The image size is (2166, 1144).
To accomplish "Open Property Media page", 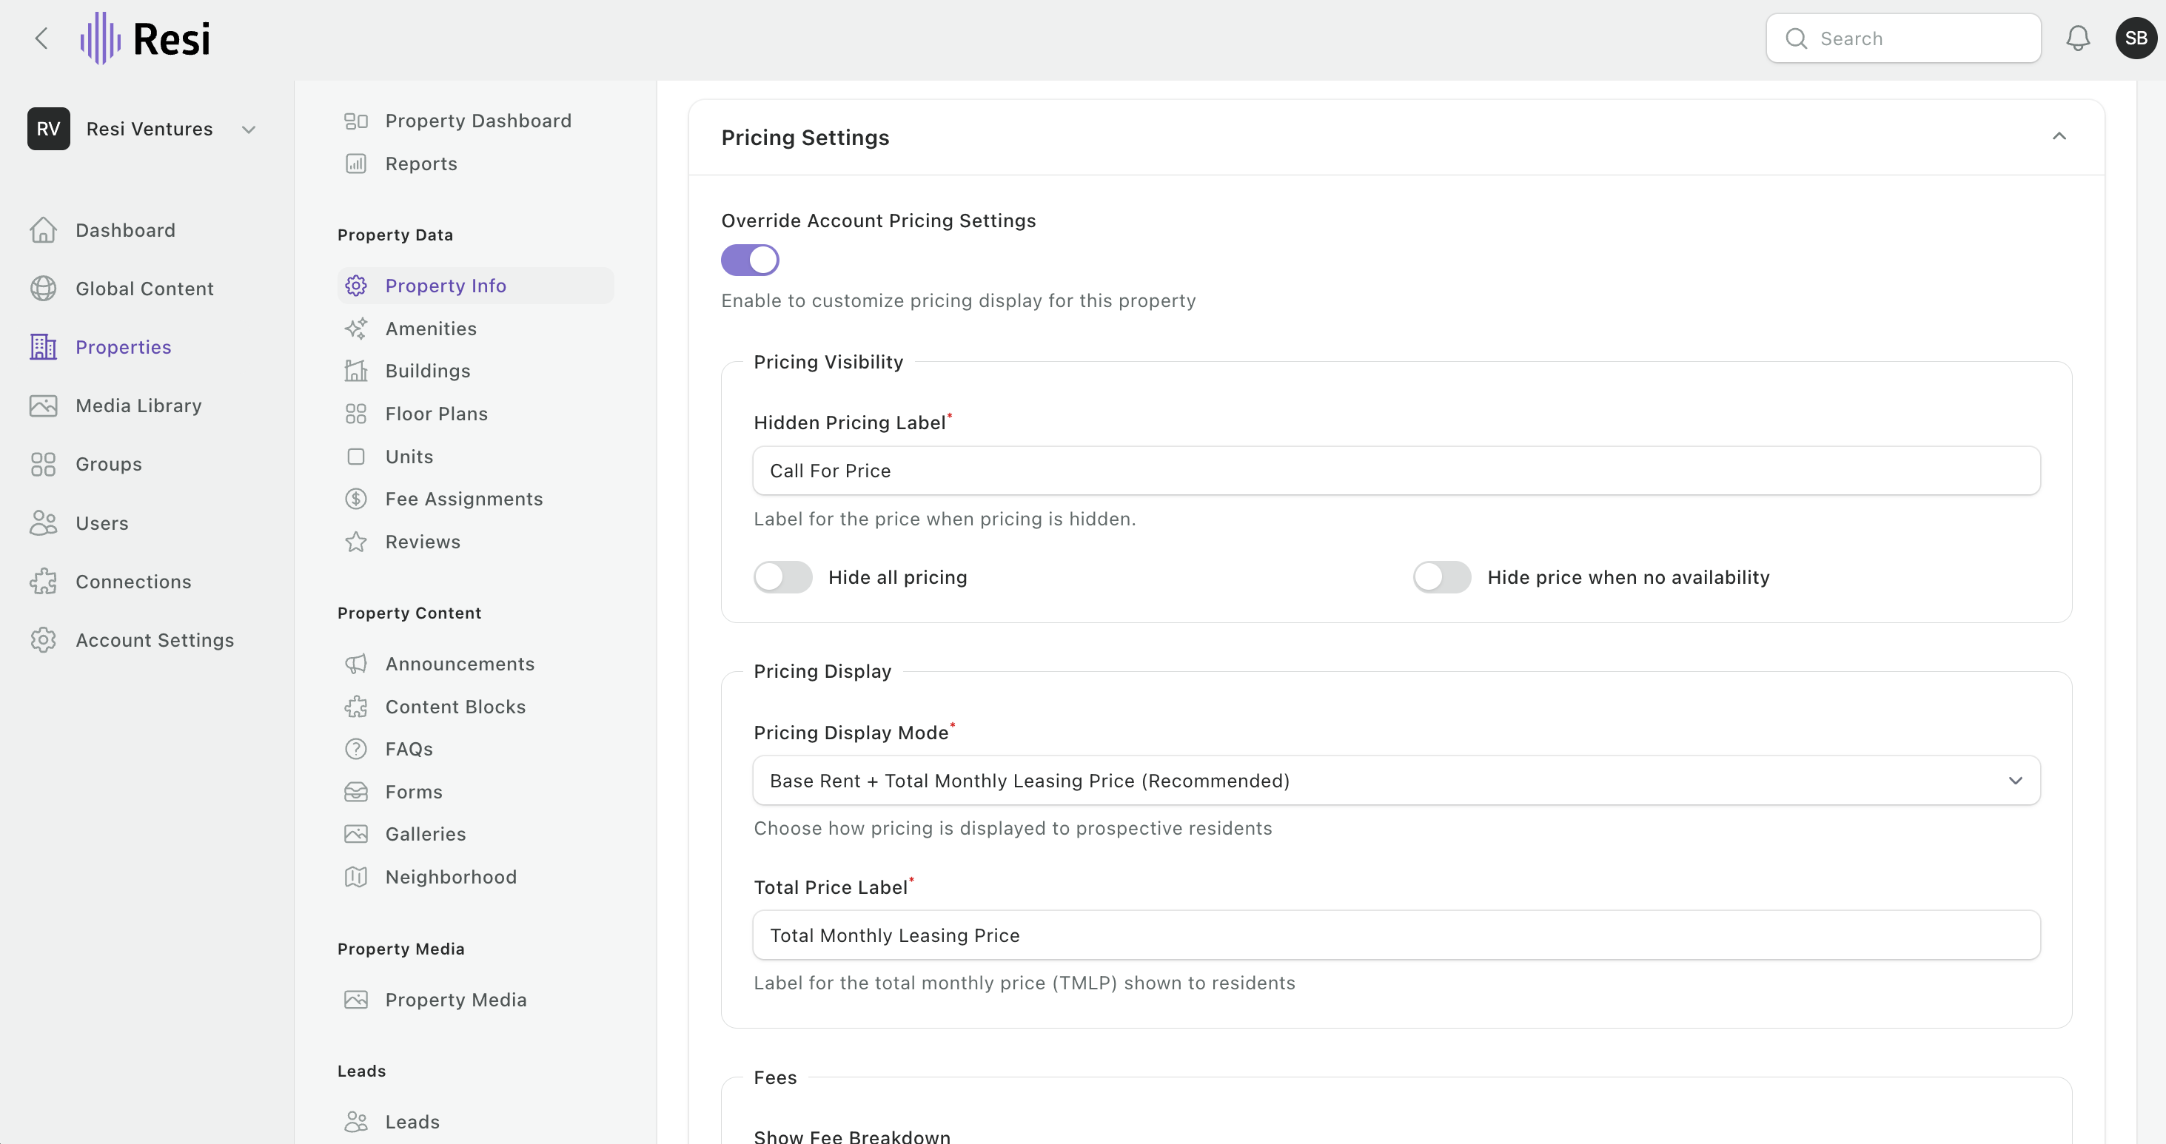I will pos(456,1000).
